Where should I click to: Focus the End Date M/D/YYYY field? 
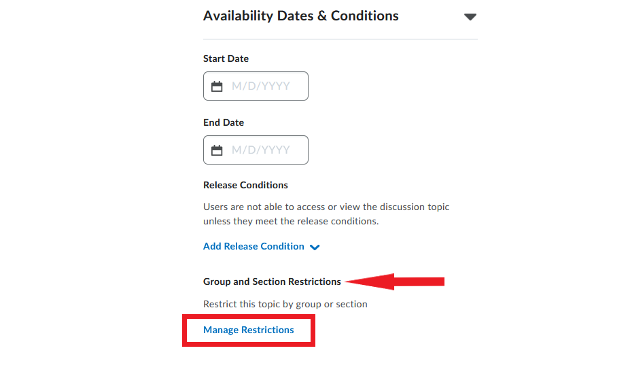pos(256,150)
